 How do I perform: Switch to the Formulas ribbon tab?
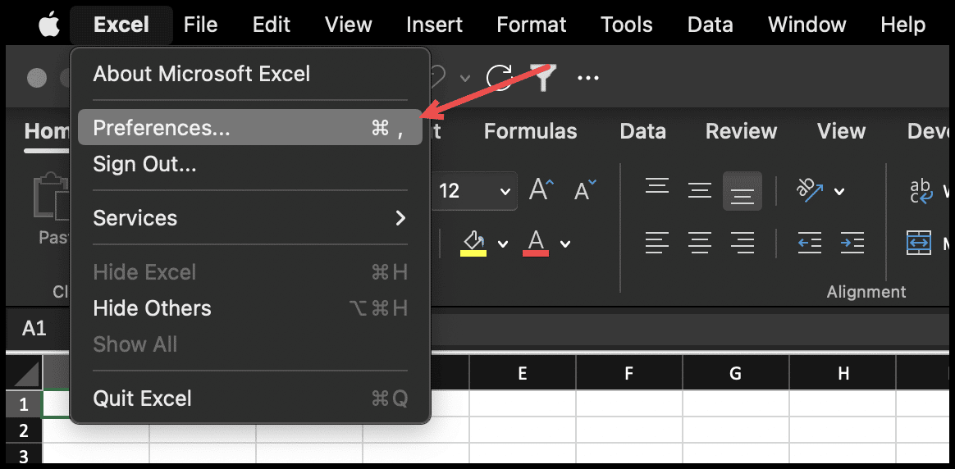(x=531, y=131)
